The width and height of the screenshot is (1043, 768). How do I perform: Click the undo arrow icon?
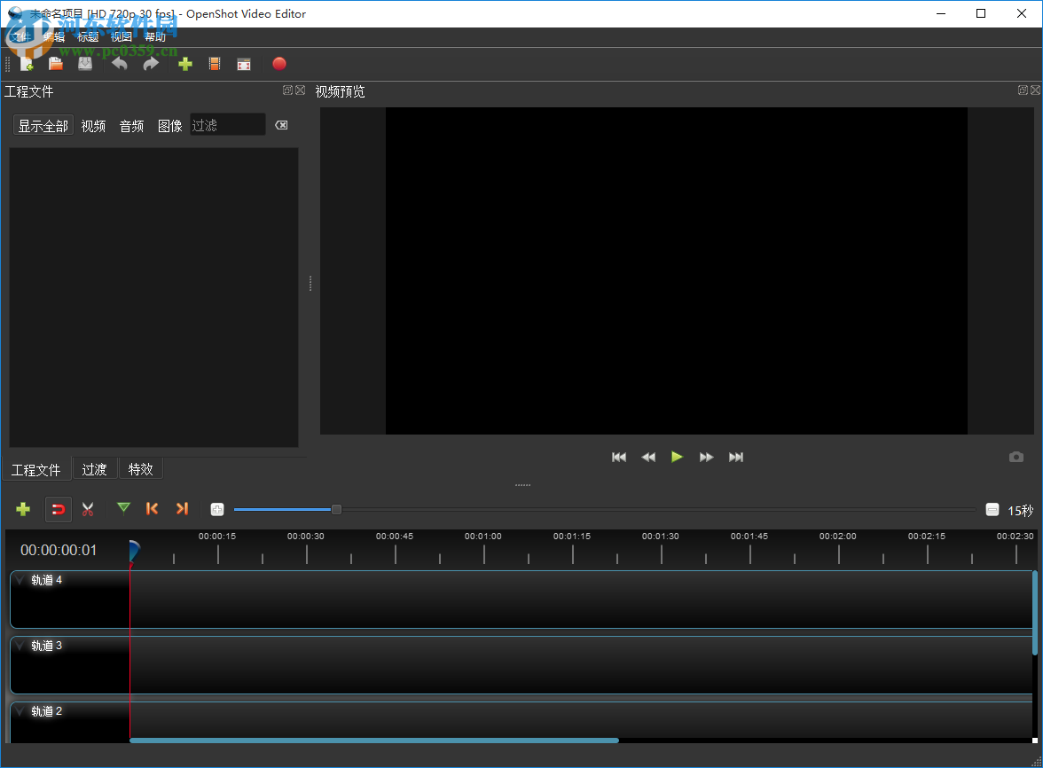[x=119, y=64]
